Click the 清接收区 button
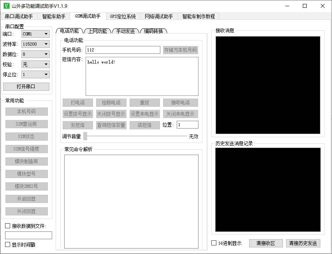 [266, 243]
